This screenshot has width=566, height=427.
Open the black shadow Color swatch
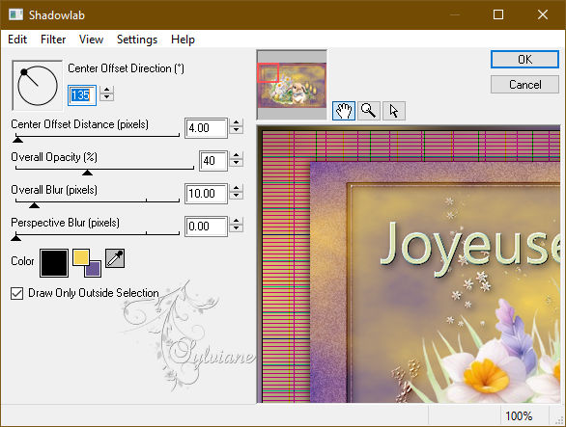(54, 263)
